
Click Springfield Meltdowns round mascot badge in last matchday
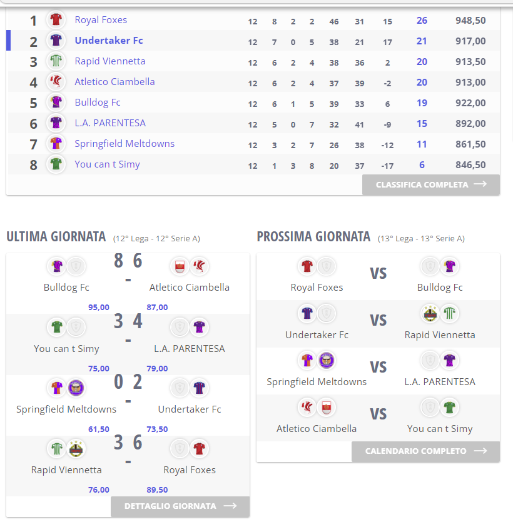click(76, 388)
